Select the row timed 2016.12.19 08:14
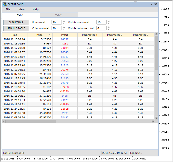The width and height of the screenshot is (173, 162). 78,39
